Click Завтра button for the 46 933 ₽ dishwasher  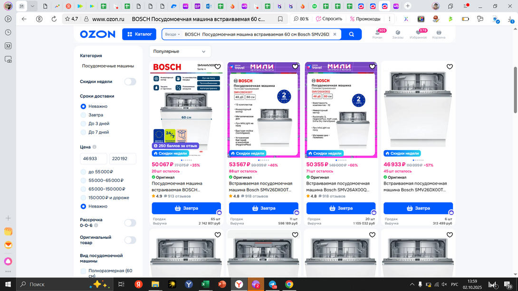[x=418, y=208]
